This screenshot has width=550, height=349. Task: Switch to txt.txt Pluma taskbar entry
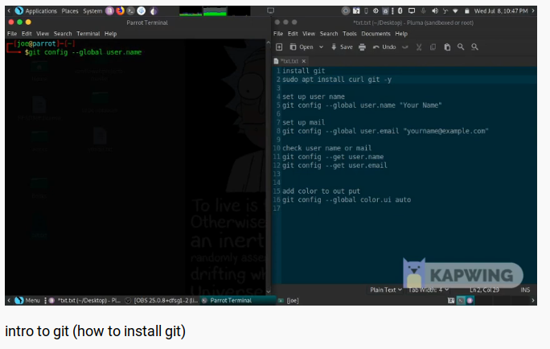[x=85, y=301]
